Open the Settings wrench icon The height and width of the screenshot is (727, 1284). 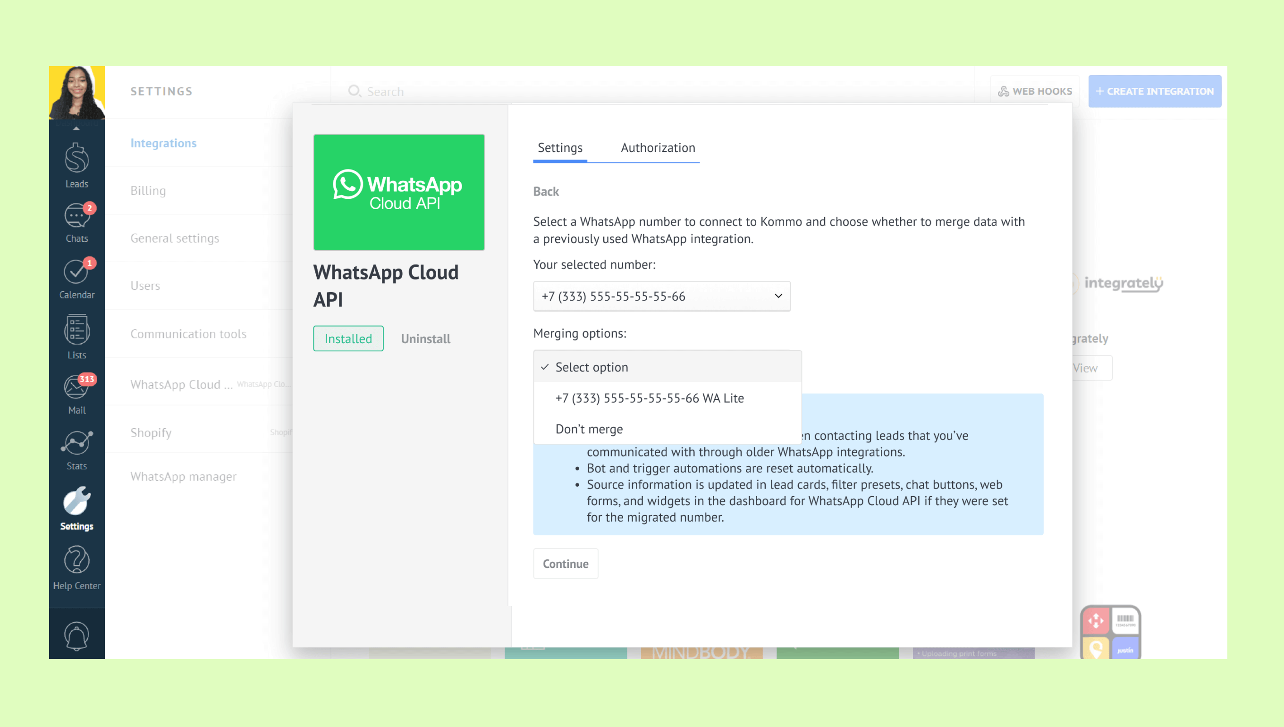pos(76,501)
